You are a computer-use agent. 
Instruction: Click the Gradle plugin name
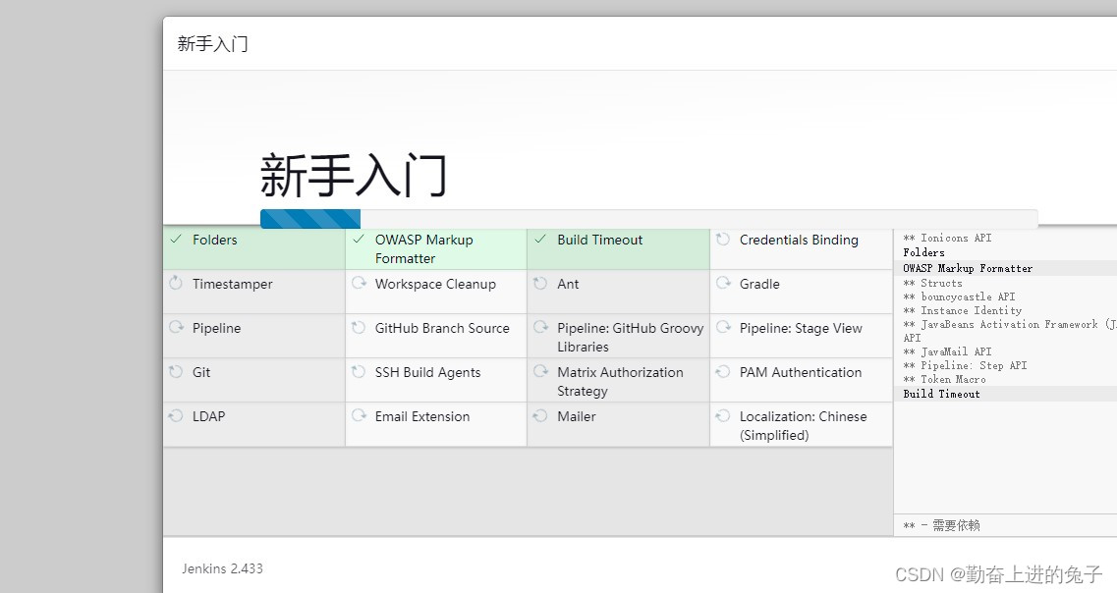[x=759, y=284]
